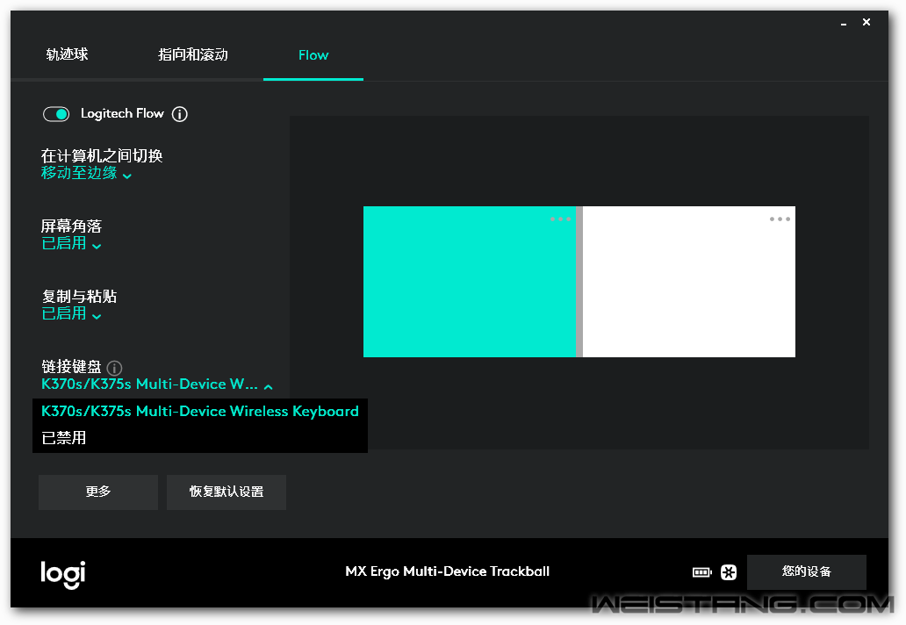Select K370s/K375s Multi-Device Wireless Keyboard option
The height and width of the screenshot is (625, 906).
(200, 412)
